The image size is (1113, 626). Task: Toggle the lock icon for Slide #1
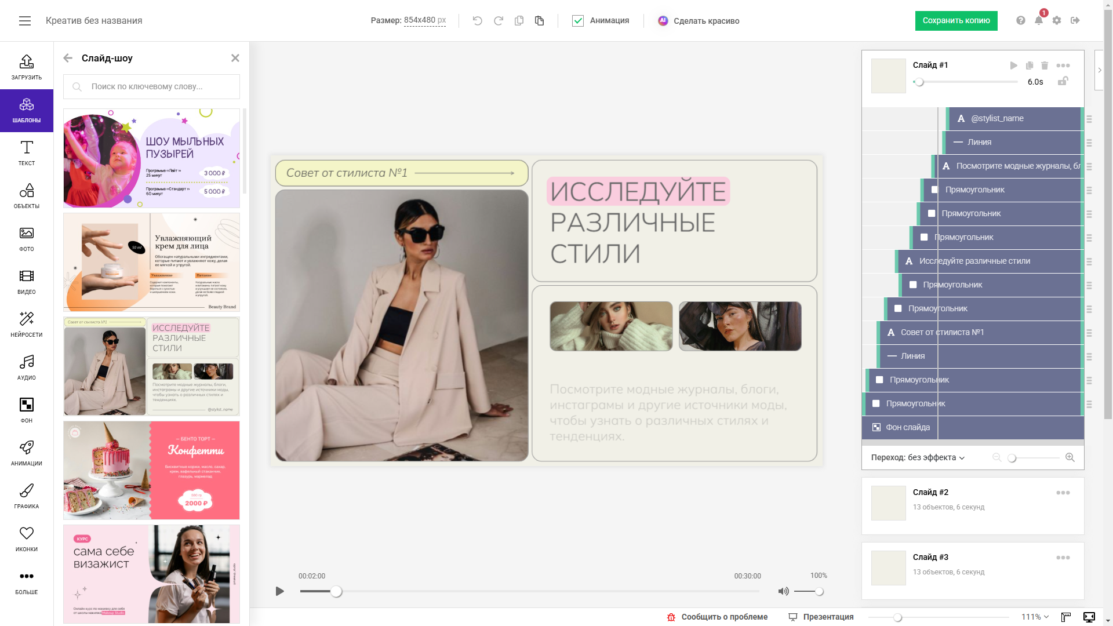tap(1063, 81)
